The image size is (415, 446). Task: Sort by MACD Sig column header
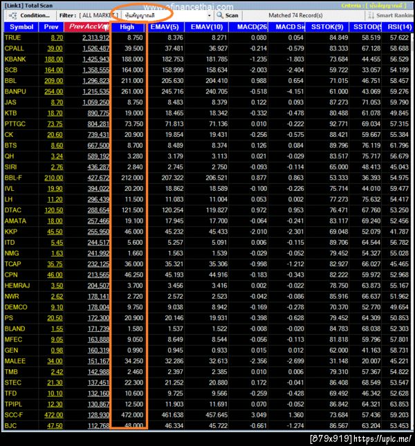coord(287,27)
